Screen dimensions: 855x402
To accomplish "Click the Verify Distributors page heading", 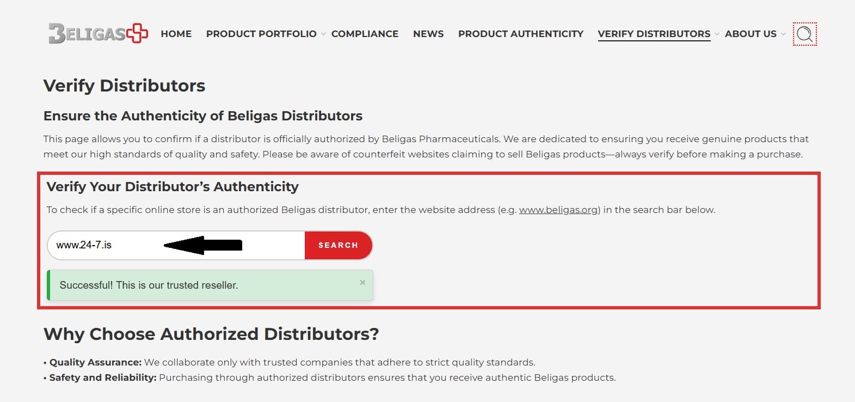I will click(x=124, y=86).
